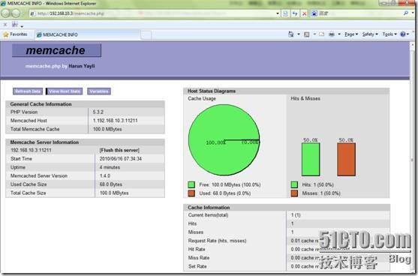The image size is (418, 276).
Task: Open the Tools menu
Action: click(389, 34)
